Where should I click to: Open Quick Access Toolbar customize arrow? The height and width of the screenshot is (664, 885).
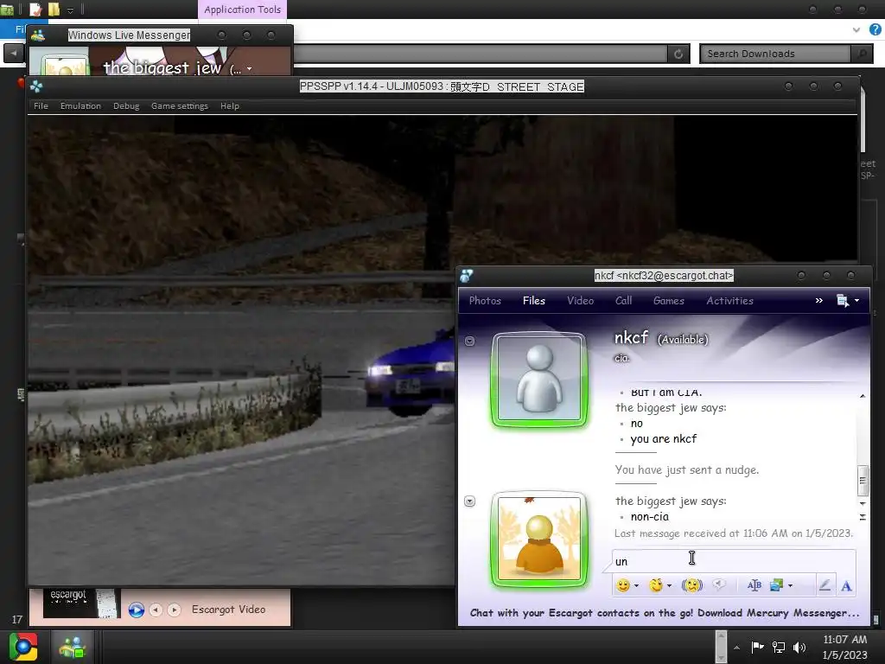[70, 10]
